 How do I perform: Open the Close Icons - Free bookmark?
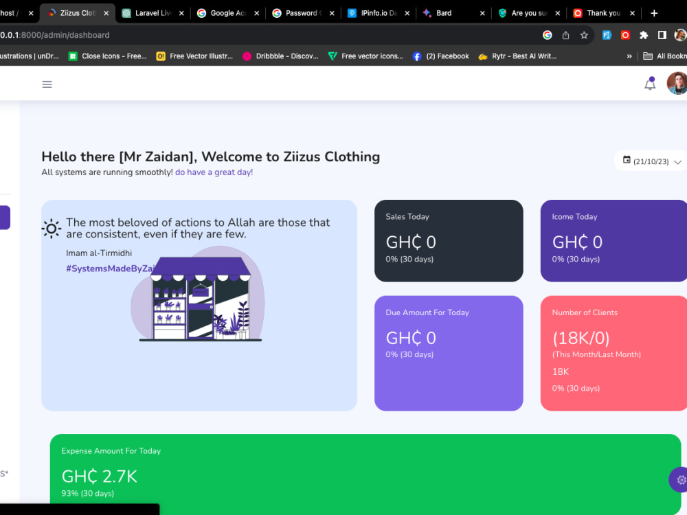tap(108, 56)
